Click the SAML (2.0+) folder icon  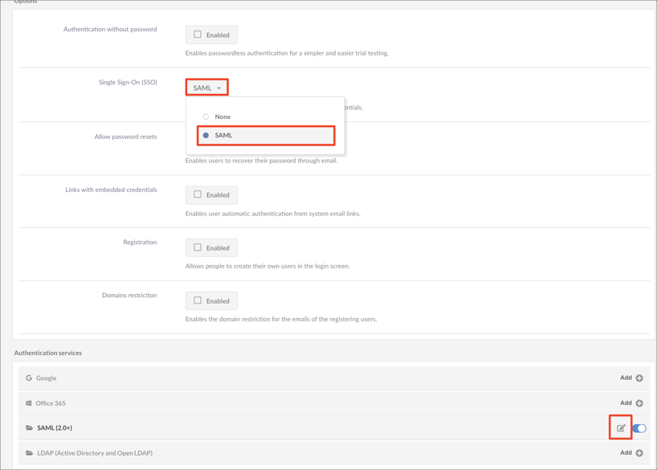30,428
